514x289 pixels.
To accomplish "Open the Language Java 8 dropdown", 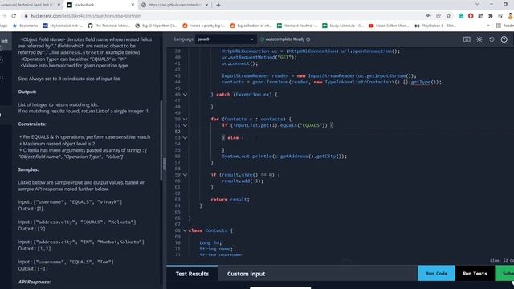I will (x=226, y=39).
